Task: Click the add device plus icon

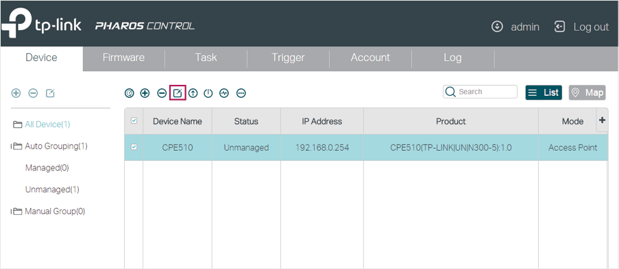Action: 145,94
